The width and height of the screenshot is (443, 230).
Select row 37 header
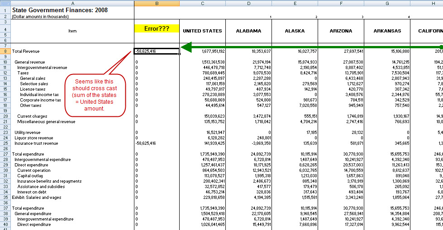pyautogui.click(x=5, y=208)
